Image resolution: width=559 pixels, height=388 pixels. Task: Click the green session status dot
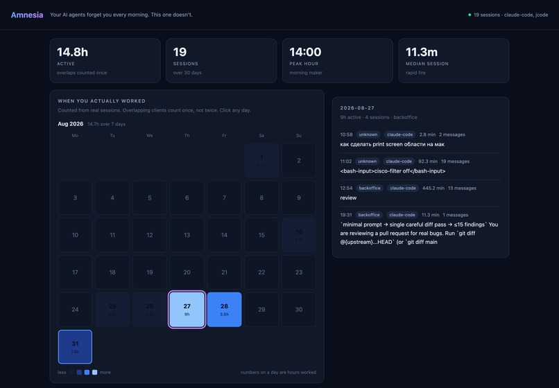[x=470, y=15]
